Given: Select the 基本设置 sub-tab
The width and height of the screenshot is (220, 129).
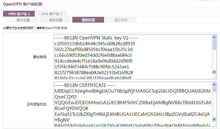Looking at the screenshot, I should tap(23, 20).
